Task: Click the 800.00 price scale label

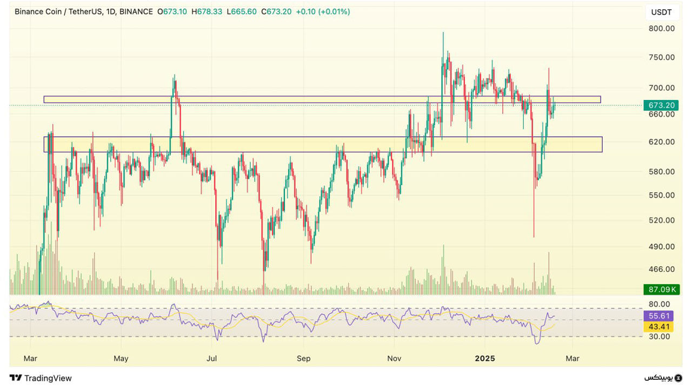Action: 661,29
